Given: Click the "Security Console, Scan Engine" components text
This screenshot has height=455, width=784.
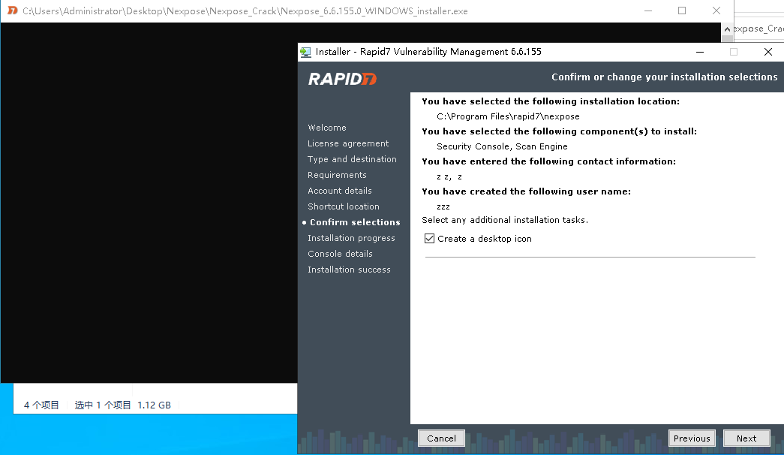Looking at the screenshot, I should (x=502, y=146).
